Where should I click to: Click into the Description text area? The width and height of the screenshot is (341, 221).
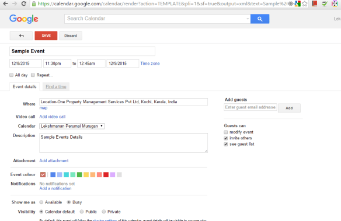click(123, 143)
